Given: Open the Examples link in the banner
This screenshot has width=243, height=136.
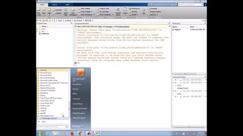Looking at the screenshot, I should 109,27.
